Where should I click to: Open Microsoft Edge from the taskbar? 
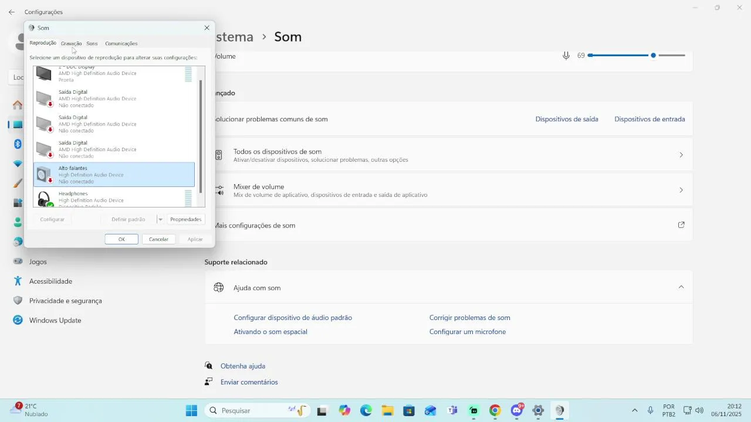[366, 410]
